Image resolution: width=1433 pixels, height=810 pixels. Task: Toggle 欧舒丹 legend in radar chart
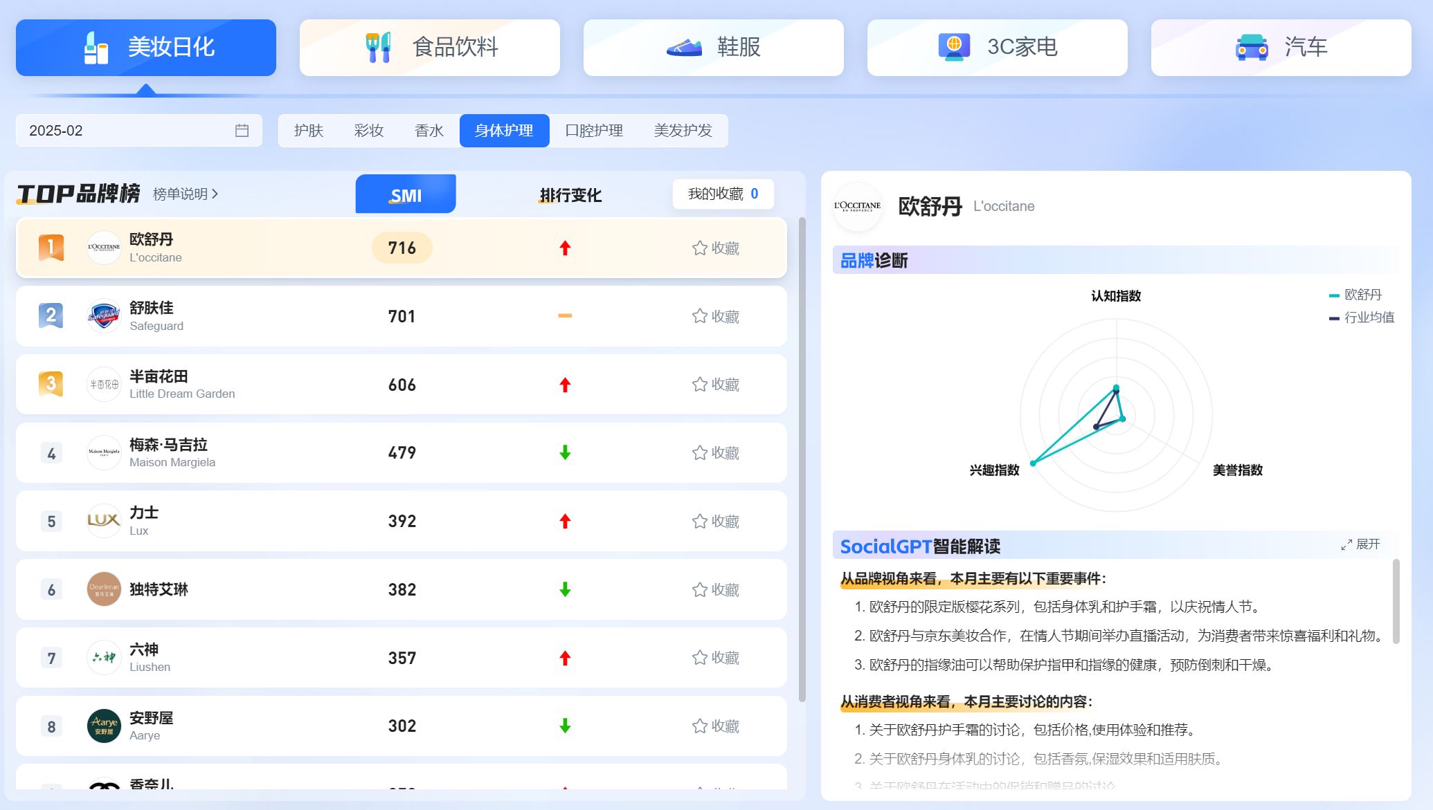click(x=1355, y=295)
